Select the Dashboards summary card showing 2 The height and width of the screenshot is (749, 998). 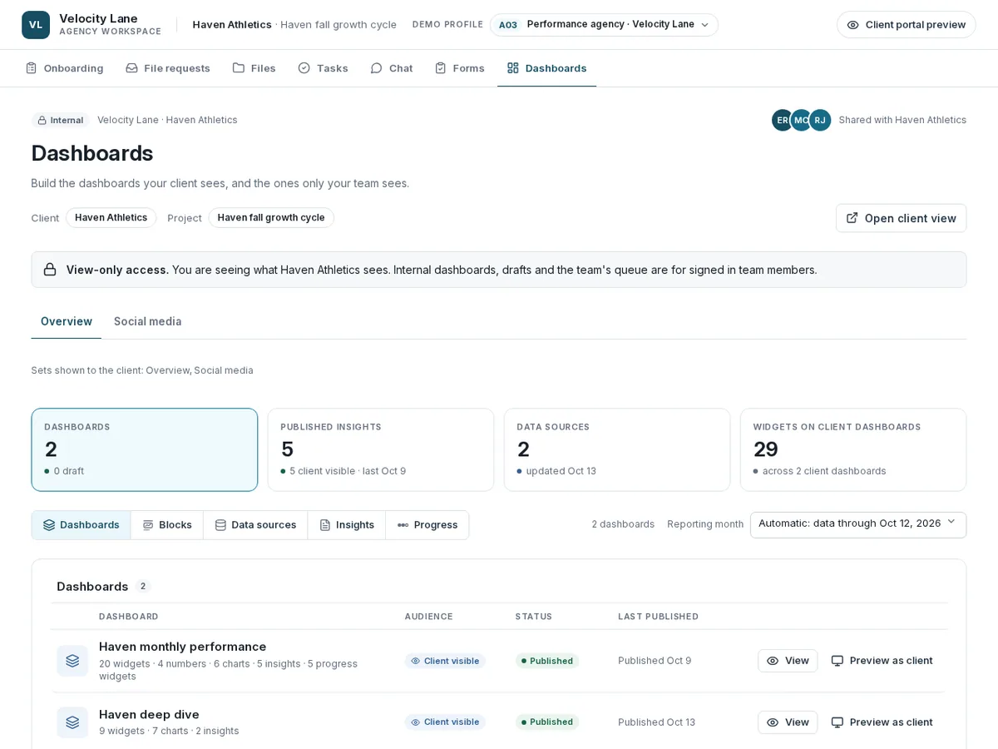(145, 449)
